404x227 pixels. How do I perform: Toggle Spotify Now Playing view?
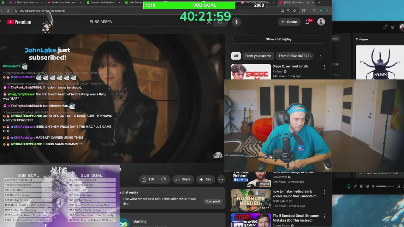[x=349, y=186]
